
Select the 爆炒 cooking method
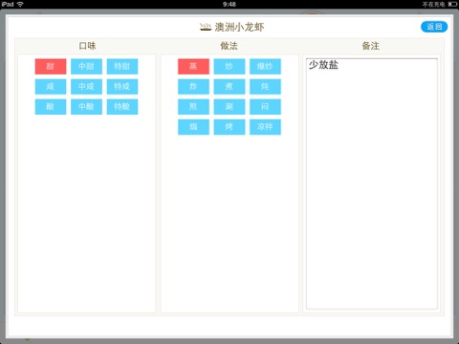[265, 66]
